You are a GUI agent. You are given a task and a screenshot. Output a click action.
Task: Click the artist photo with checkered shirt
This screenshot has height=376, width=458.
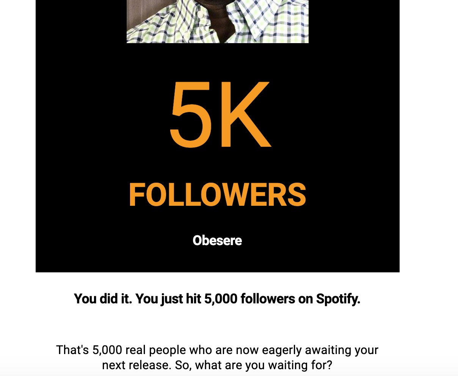[218, 22]
